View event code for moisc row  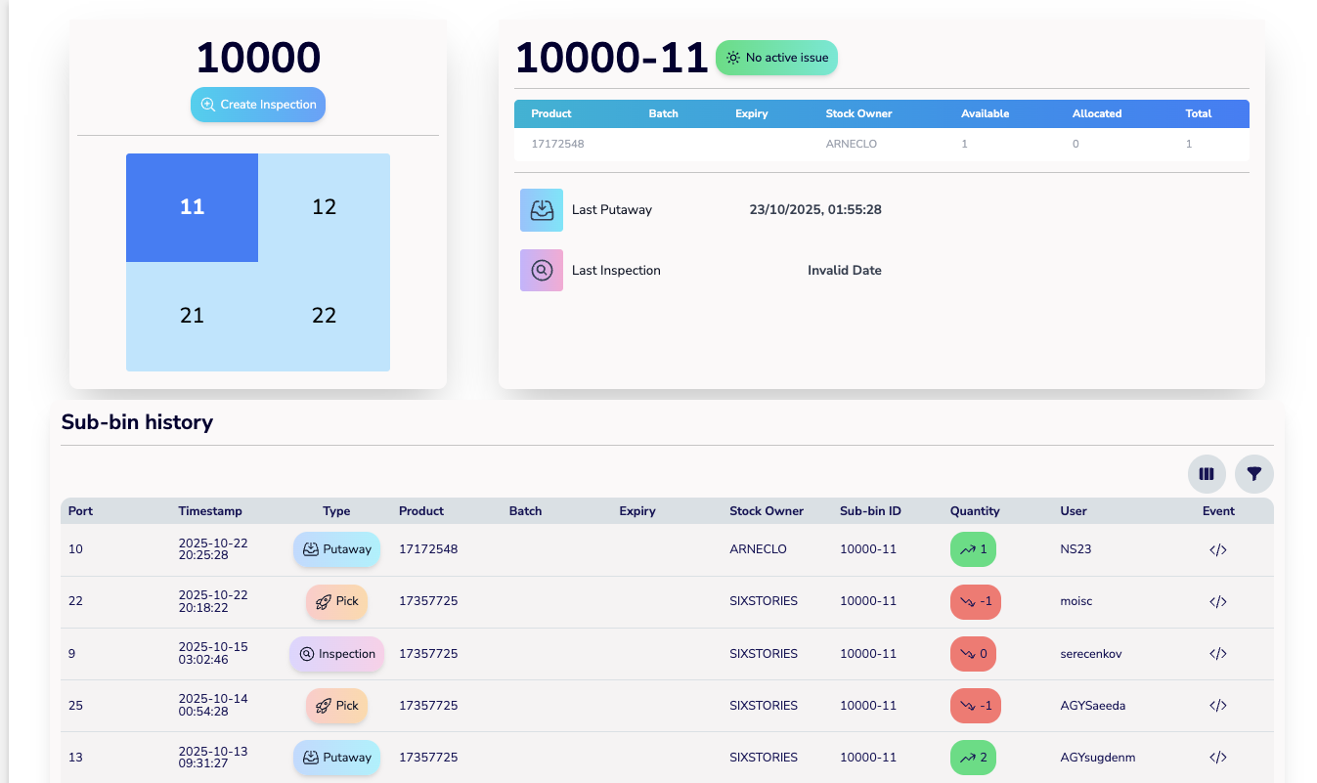(1218, 601)
